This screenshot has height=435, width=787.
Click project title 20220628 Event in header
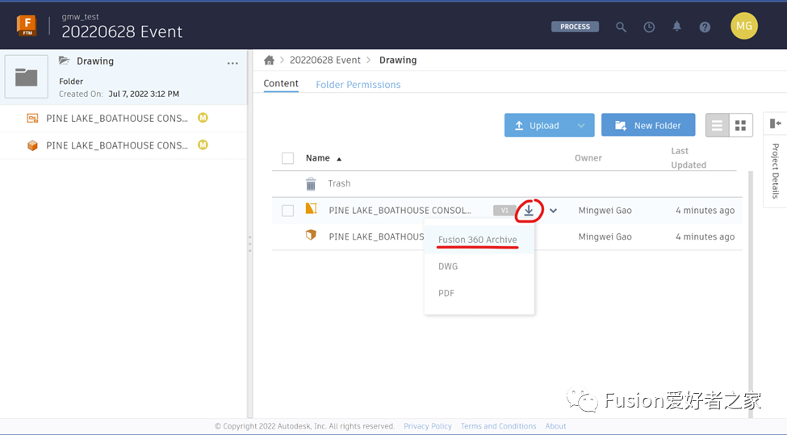[122, 31]
